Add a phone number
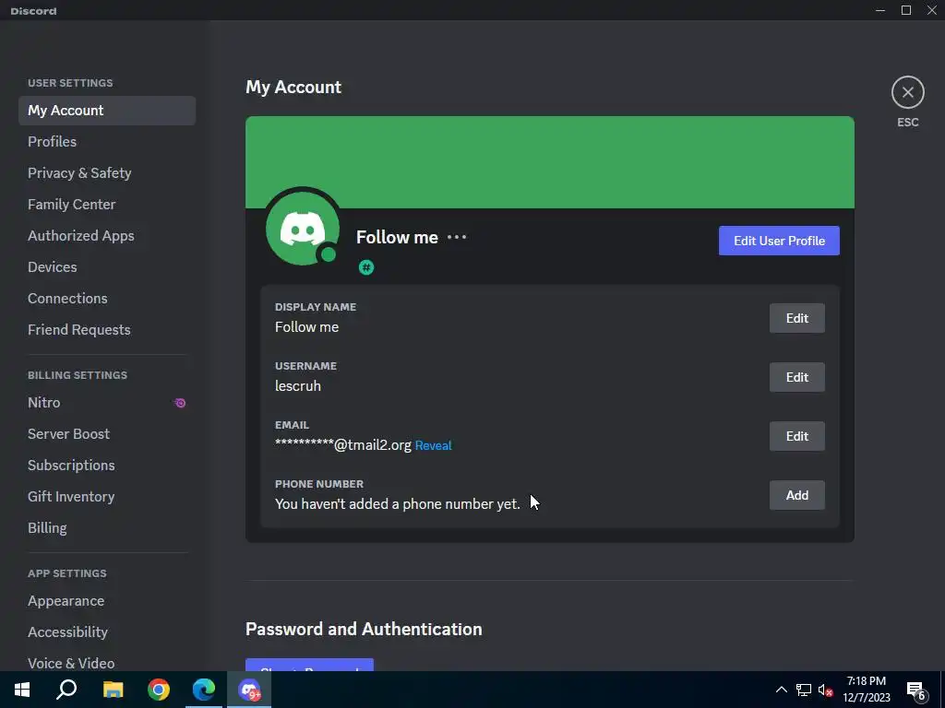Image resolution: width=945 pixels, height=708 pixels. [x=796, y=495]
